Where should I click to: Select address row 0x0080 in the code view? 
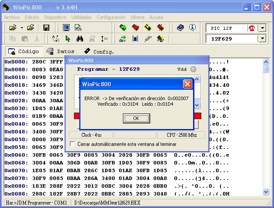(x=16, y=186)
